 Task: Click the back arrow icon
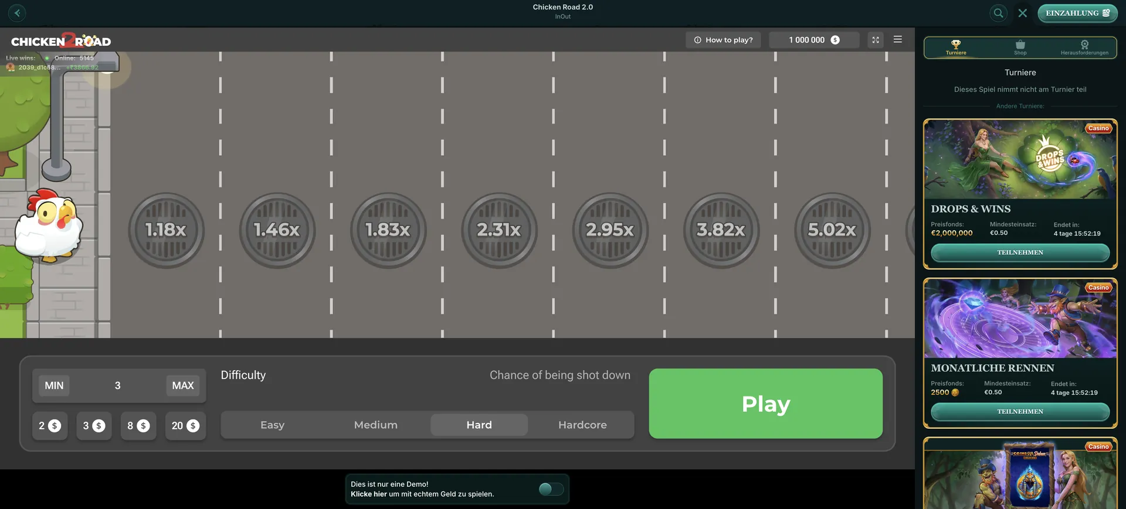17,13
